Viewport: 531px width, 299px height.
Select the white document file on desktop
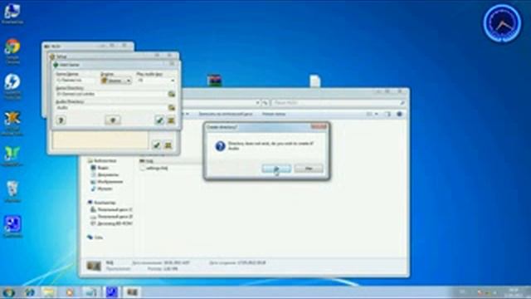click(x=315, y=81)
